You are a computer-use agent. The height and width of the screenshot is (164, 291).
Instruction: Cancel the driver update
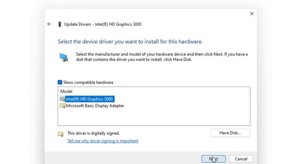241,159
